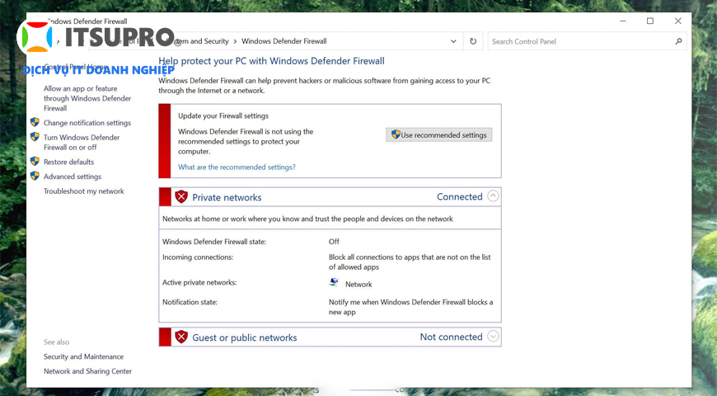Open What are the recommended settings link
This screenshot has width=717, height=396.
[237, 167]
